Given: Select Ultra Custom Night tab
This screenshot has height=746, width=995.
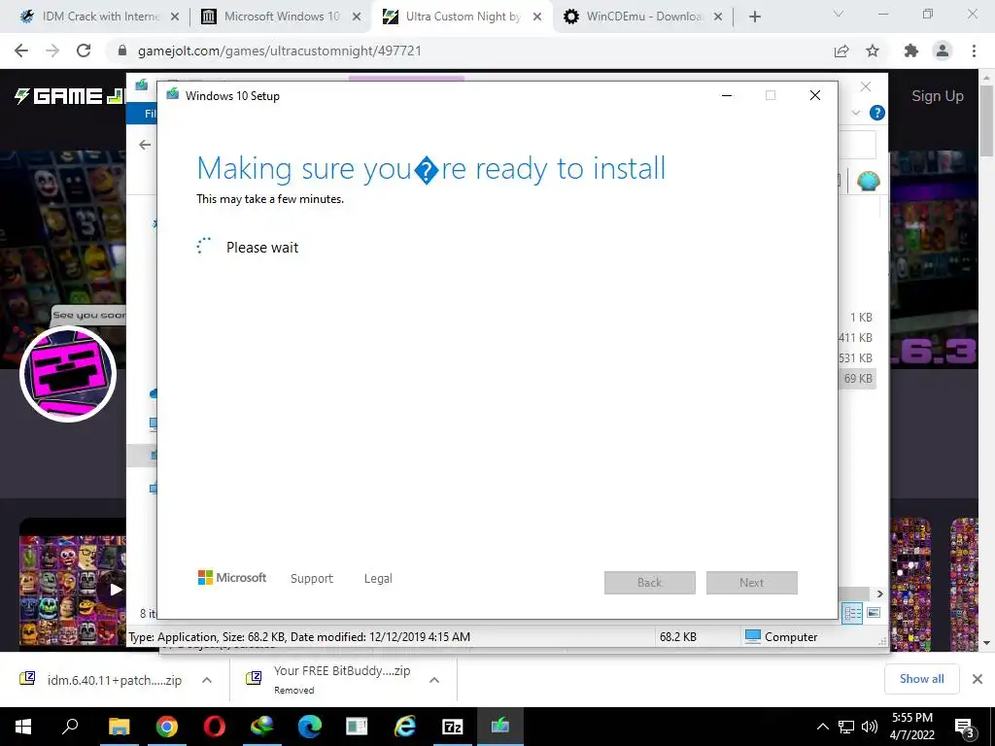Looking at the screenshot, I should point(453,17).
